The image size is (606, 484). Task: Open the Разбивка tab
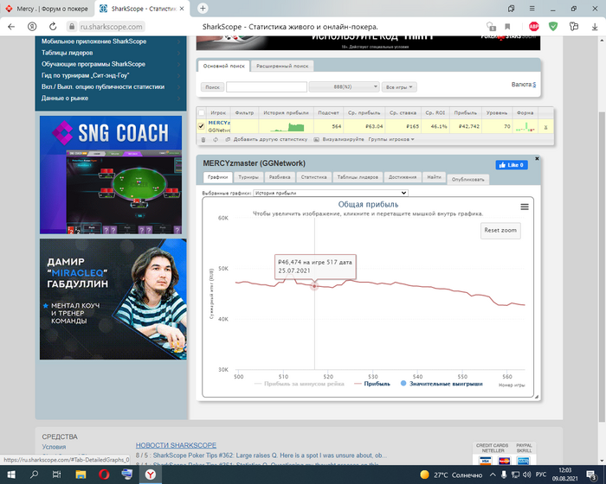[280, 177]
